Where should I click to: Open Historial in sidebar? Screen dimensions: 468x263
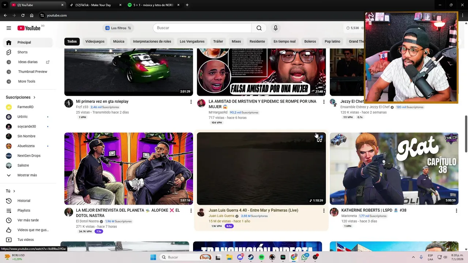coord(28,201)
